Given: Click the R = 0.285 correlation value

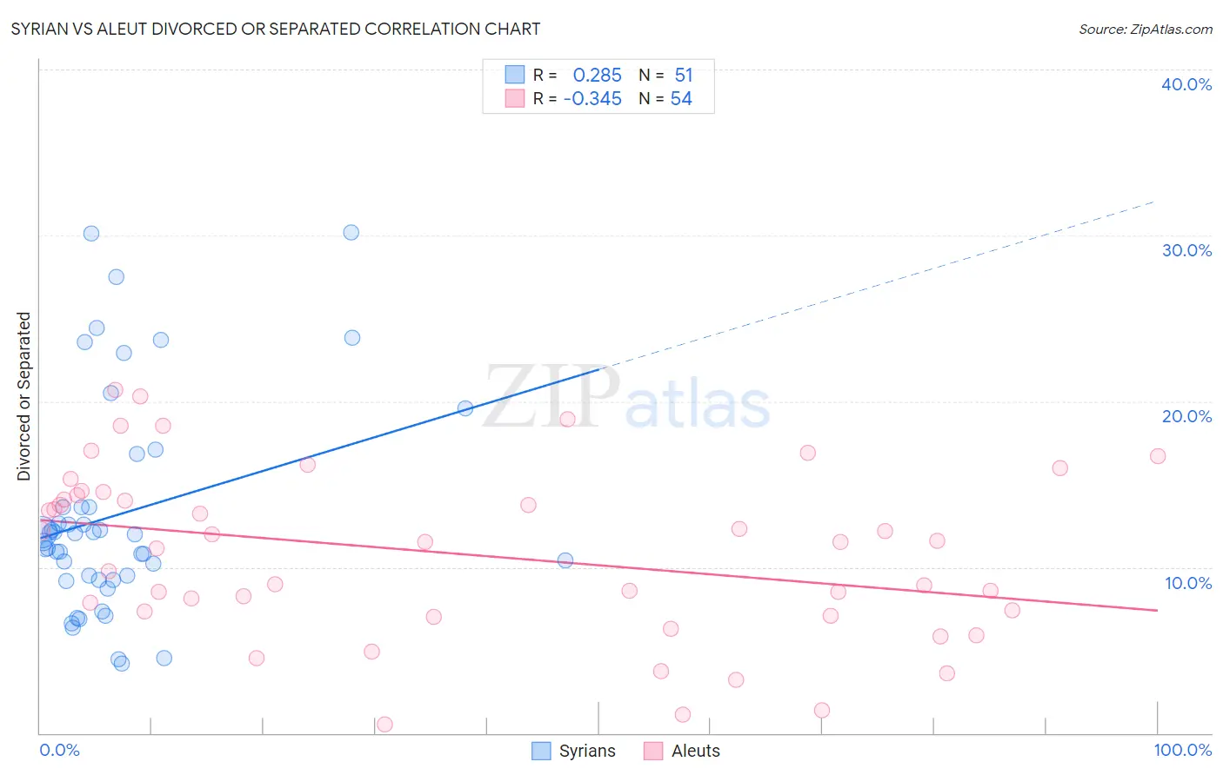Looking at the screenshot, I should pos(578,75).
